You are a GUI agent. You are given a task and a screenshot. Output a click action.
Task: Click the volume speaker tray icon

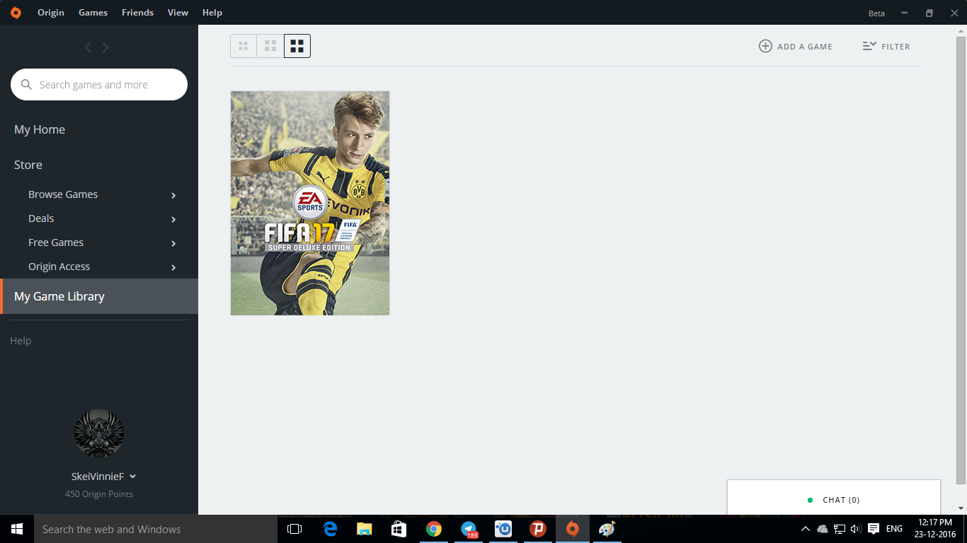[x=856, y=529]
